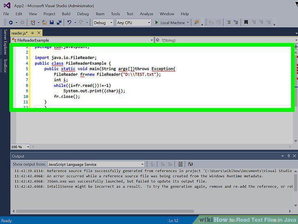Expand the New Project dropdown arrow
This screenshot has height=224, width=298.
(x=38, y=23)
